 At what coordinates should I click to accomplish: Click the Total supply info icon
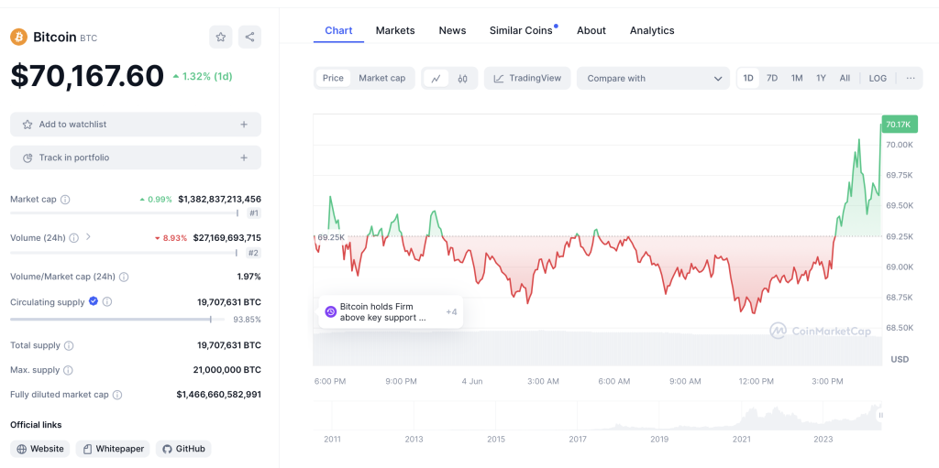coord(69,345)
